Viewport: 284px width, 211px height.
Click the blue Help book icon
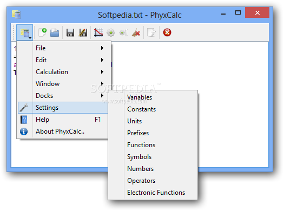(x=24, y=120)
